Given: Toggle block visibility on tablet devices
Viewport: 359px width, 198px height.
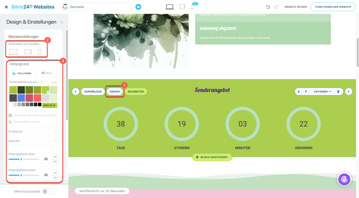Looking at the screenshot, I should 28,52.
